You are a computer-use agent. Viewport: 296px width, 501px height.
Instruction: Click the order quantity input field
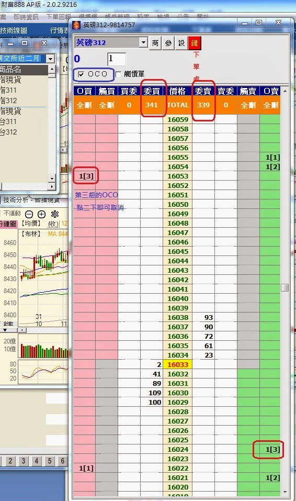[117, 59]
